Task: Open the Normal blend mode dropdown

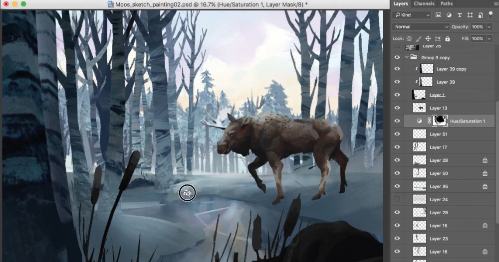Action: click(x=420, y=27)
